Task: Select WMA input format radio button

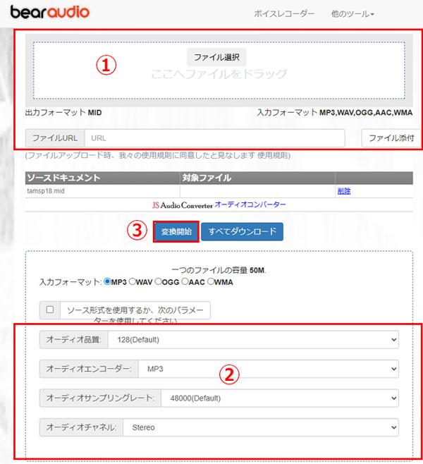Action: point(210,282)
